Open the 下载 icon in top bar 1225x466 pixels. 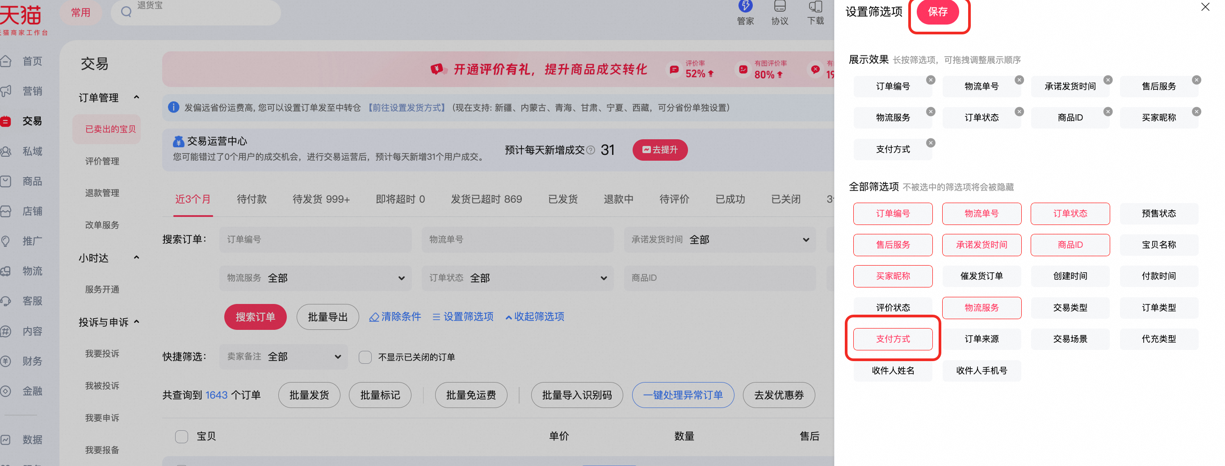[x=816, y=13]
